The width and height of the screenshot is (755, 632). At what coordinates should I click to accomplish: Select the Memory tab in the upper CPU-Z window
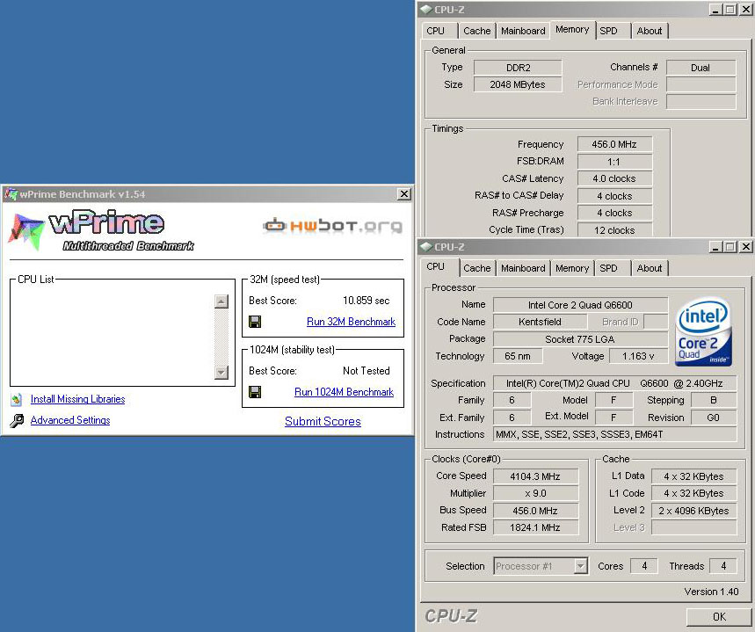[572, 29]
